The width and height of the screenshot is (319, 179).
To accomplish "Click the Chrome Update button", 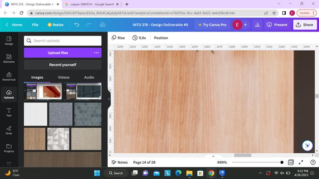I will (307, 13).
